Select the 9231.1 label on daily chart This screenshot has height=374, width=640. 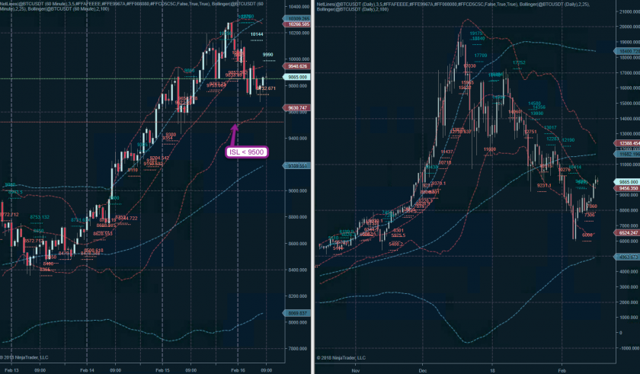544,186
